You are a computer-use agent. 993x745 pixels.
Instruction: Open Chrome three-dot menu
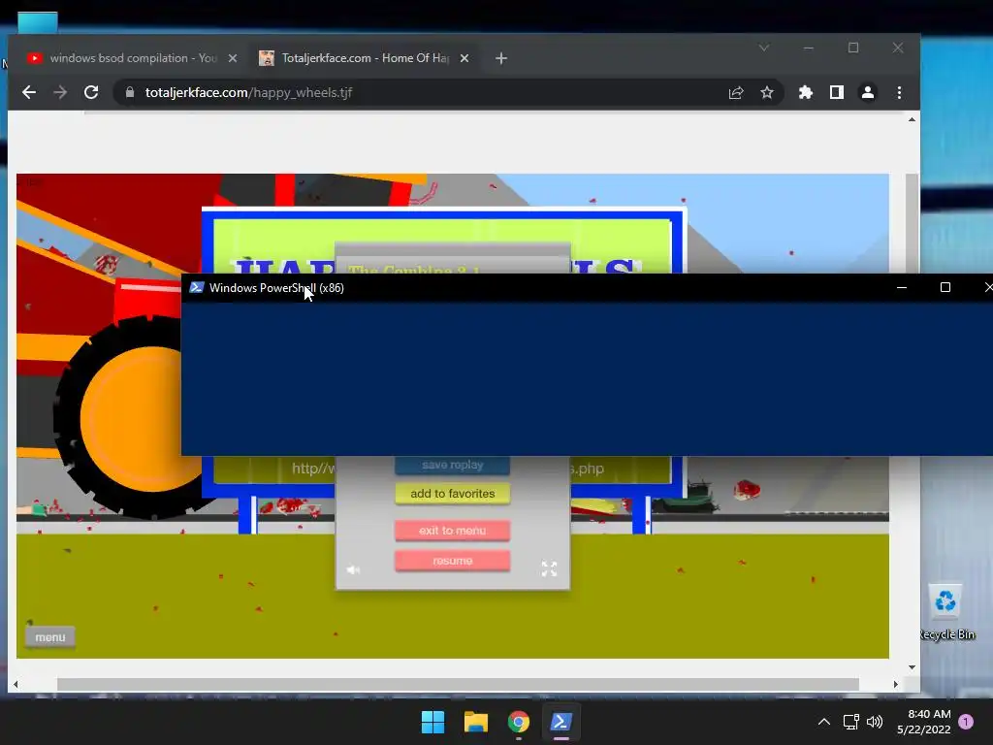point(899,92)
